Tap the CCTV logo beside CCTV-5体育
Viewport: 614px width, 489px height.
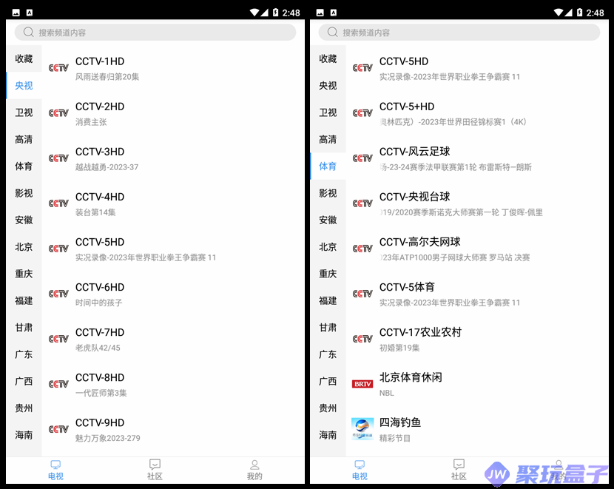pyautogui.click(x=362, y=294)
